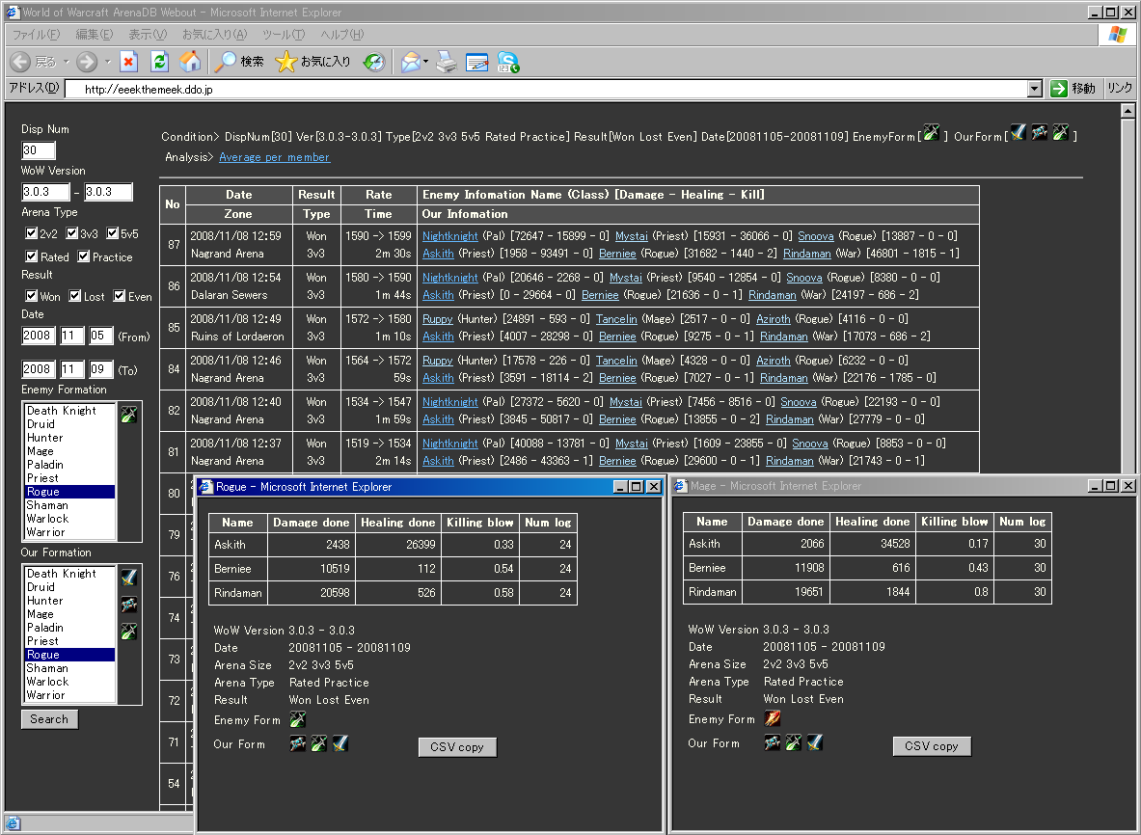Click the Mail envelope icon
Viewport: 1141px width, 835px height.
click(411, 63)
